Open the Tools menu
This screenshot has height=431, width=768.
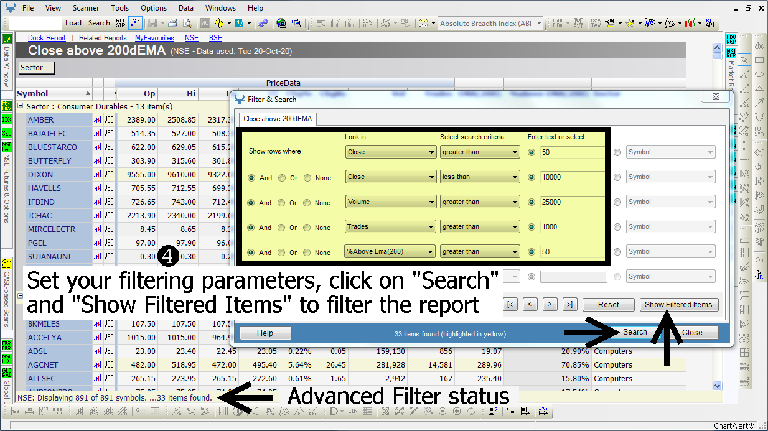[119, 8]
